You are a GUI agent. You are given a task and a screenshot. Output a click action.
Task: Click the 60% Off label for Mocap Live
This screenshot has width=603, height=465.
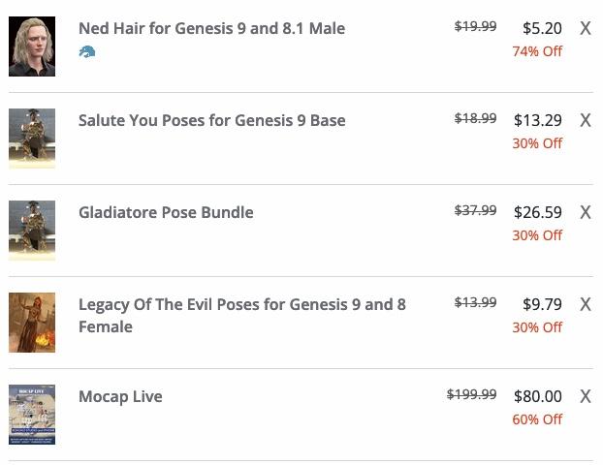coord(537,419)
